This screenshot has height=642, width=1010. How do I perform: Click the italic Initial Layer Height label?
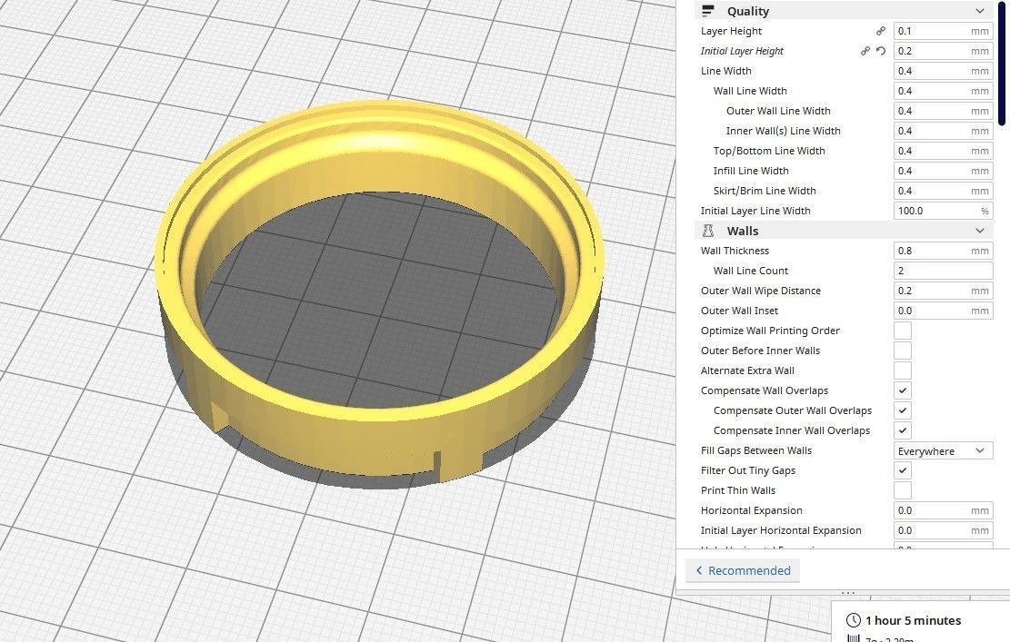pos(742,51)
